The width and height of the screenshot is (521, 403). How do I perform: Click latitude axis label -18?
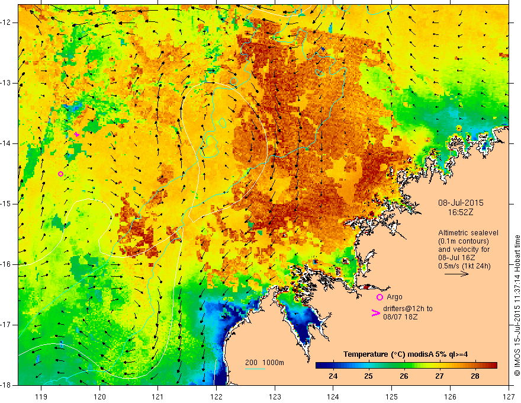[x=6, y=385]
